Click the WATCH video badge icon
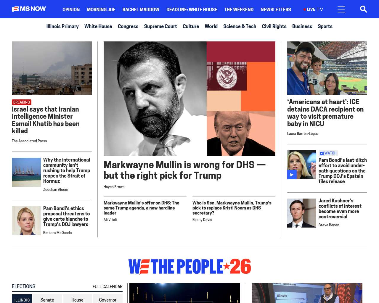This screenshot has height=303, width=379. 322,153
